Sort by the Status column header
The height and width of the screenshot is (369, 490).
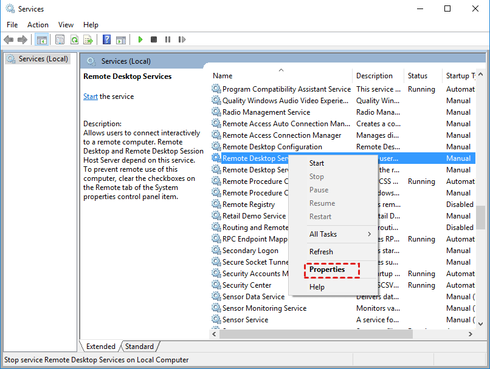tap(418, 76)
